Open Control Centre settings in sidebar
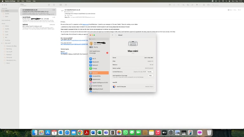 [x=99, y=86]
